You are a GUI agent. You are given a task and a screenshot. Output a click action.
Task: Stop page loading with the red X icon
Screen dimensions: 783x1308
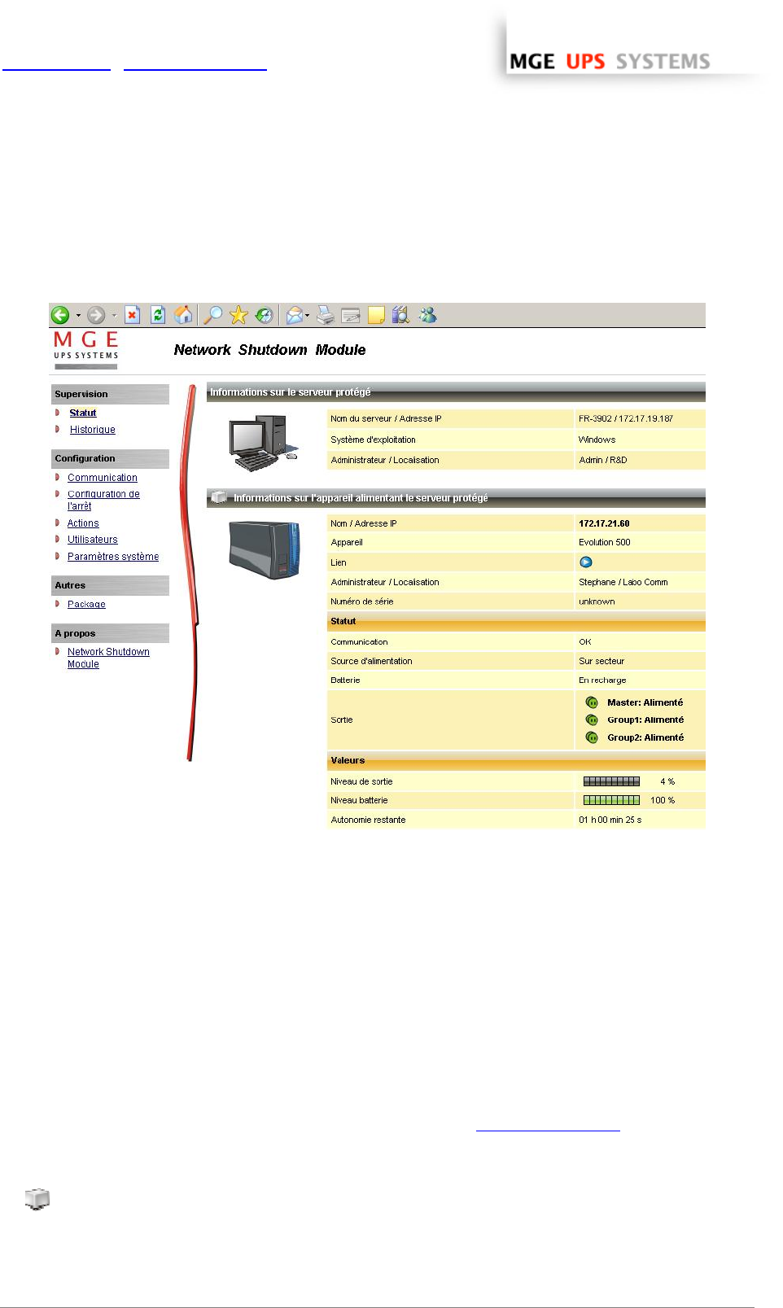tap(133, 315)
